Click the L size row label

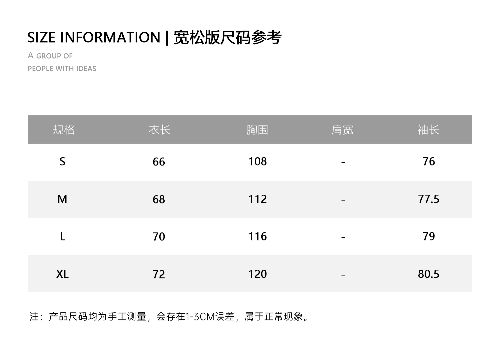pyautogui.click(x=62, y=237)
